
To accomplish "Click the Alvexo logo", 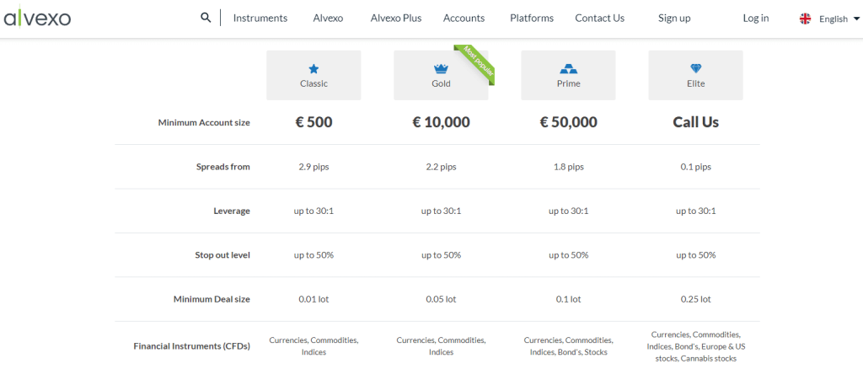I will 37,18.
